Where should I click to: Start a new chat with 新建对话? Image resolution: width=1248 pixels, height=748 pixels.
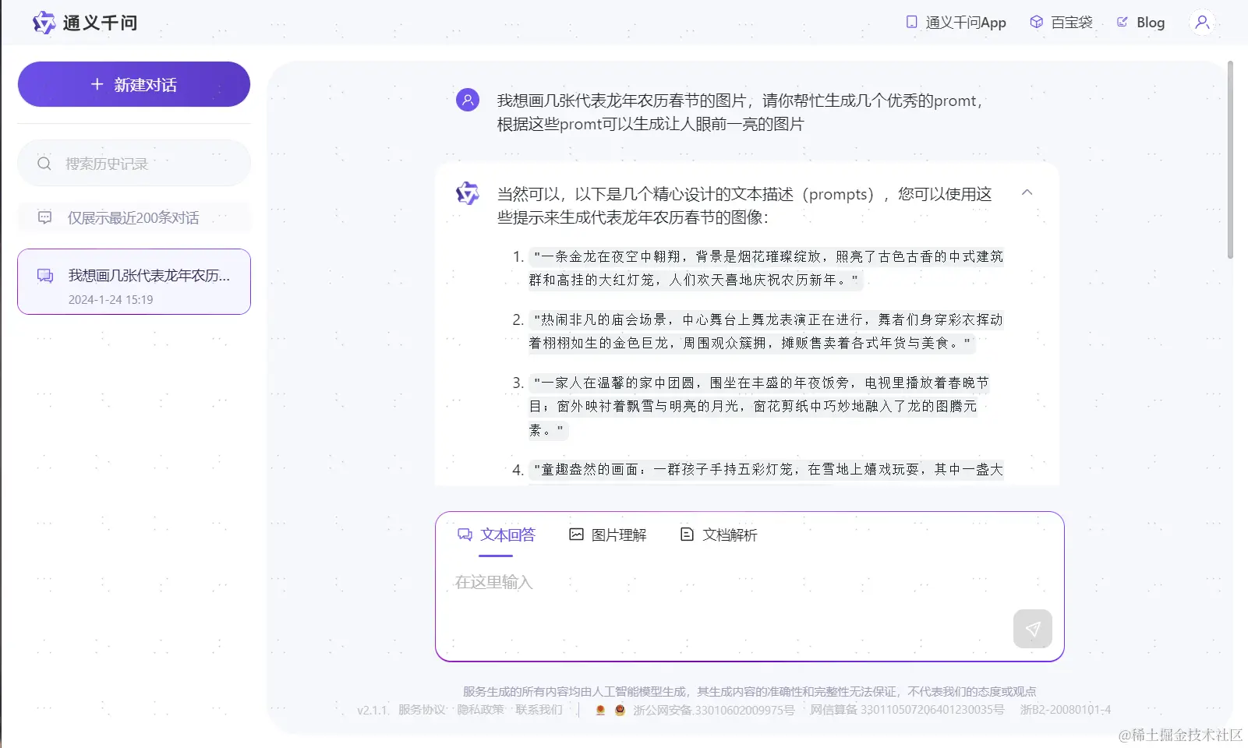coord(134,84)
